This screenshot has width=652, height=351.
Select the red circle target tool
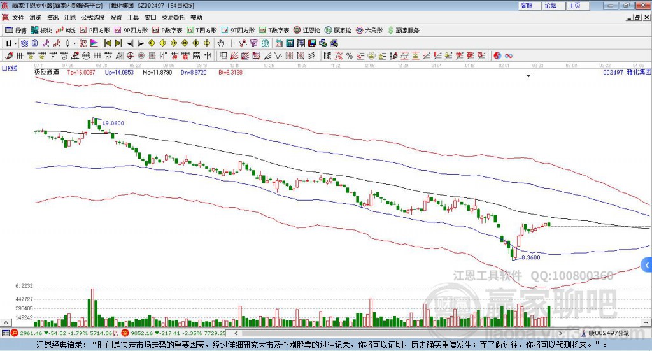(130, 55)
